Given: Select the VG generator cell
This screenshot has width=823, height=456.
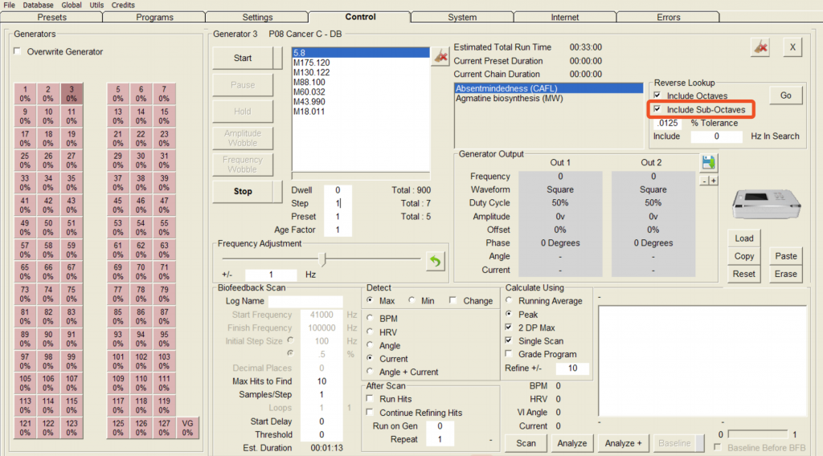Looking at the screenshot, I should pos(188,427).
